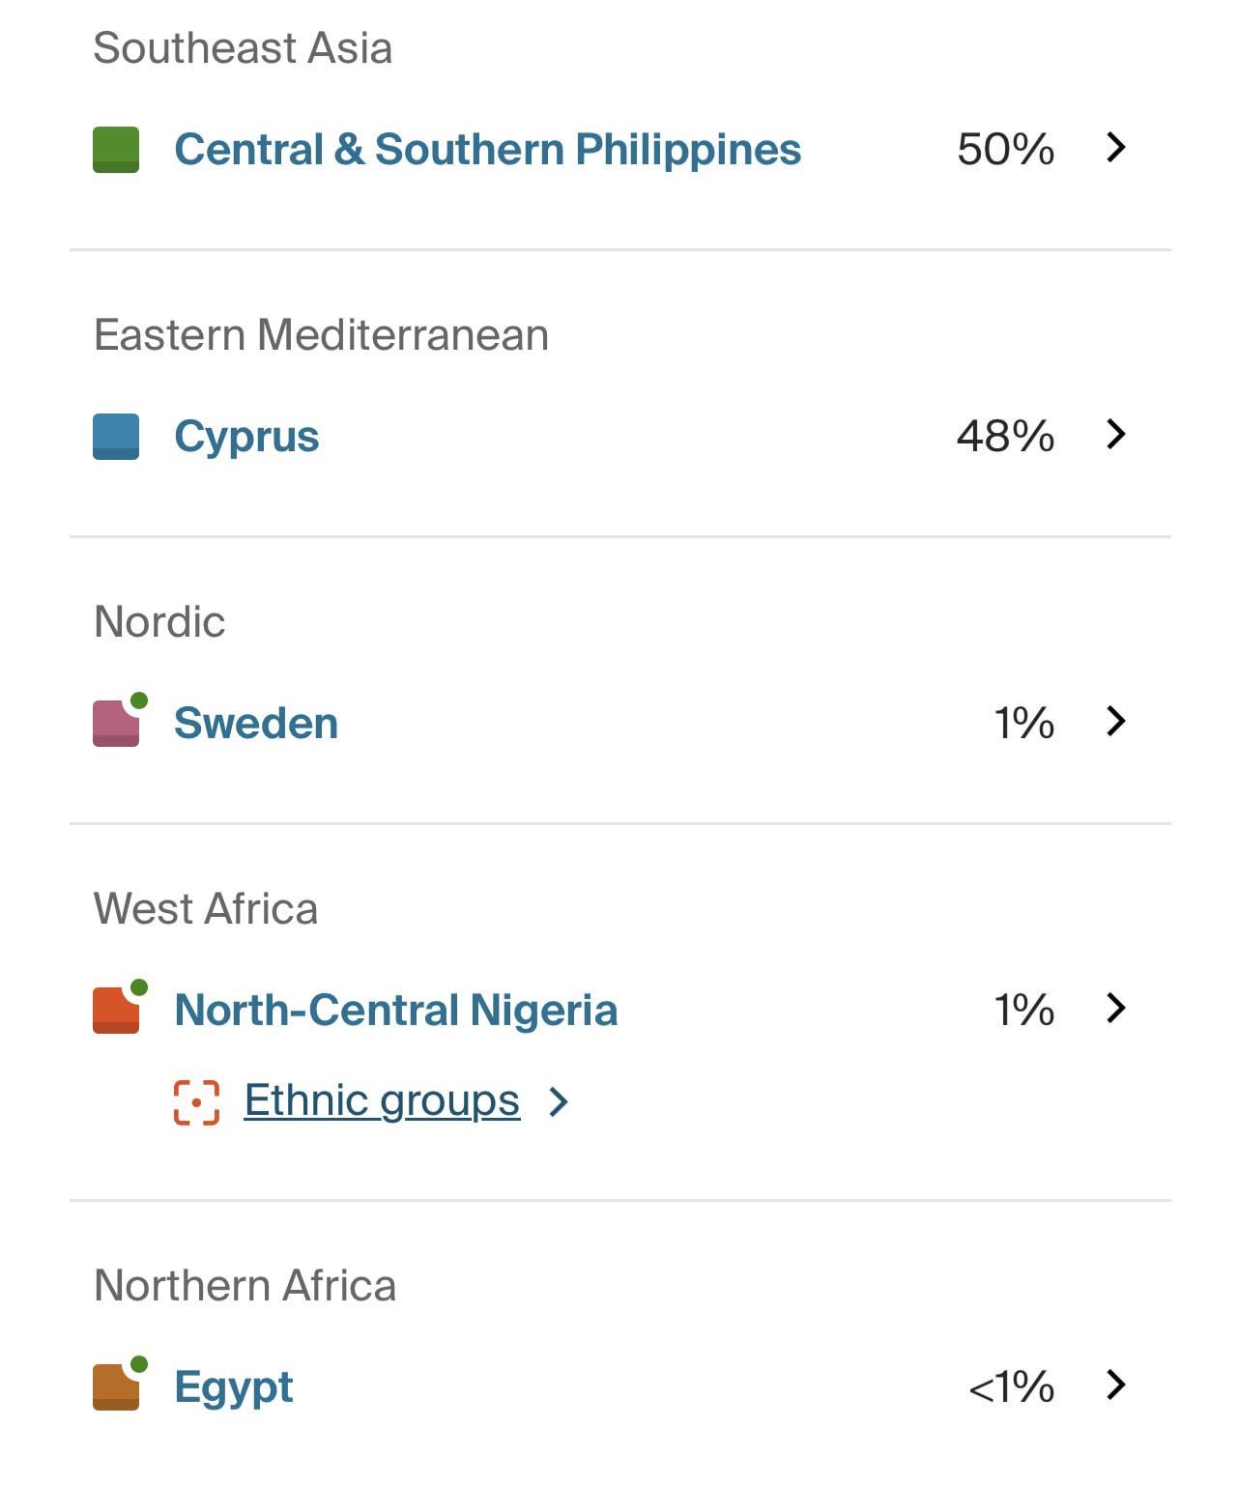
Task: Open the Cyprus region details
Action: pos(246,437)
